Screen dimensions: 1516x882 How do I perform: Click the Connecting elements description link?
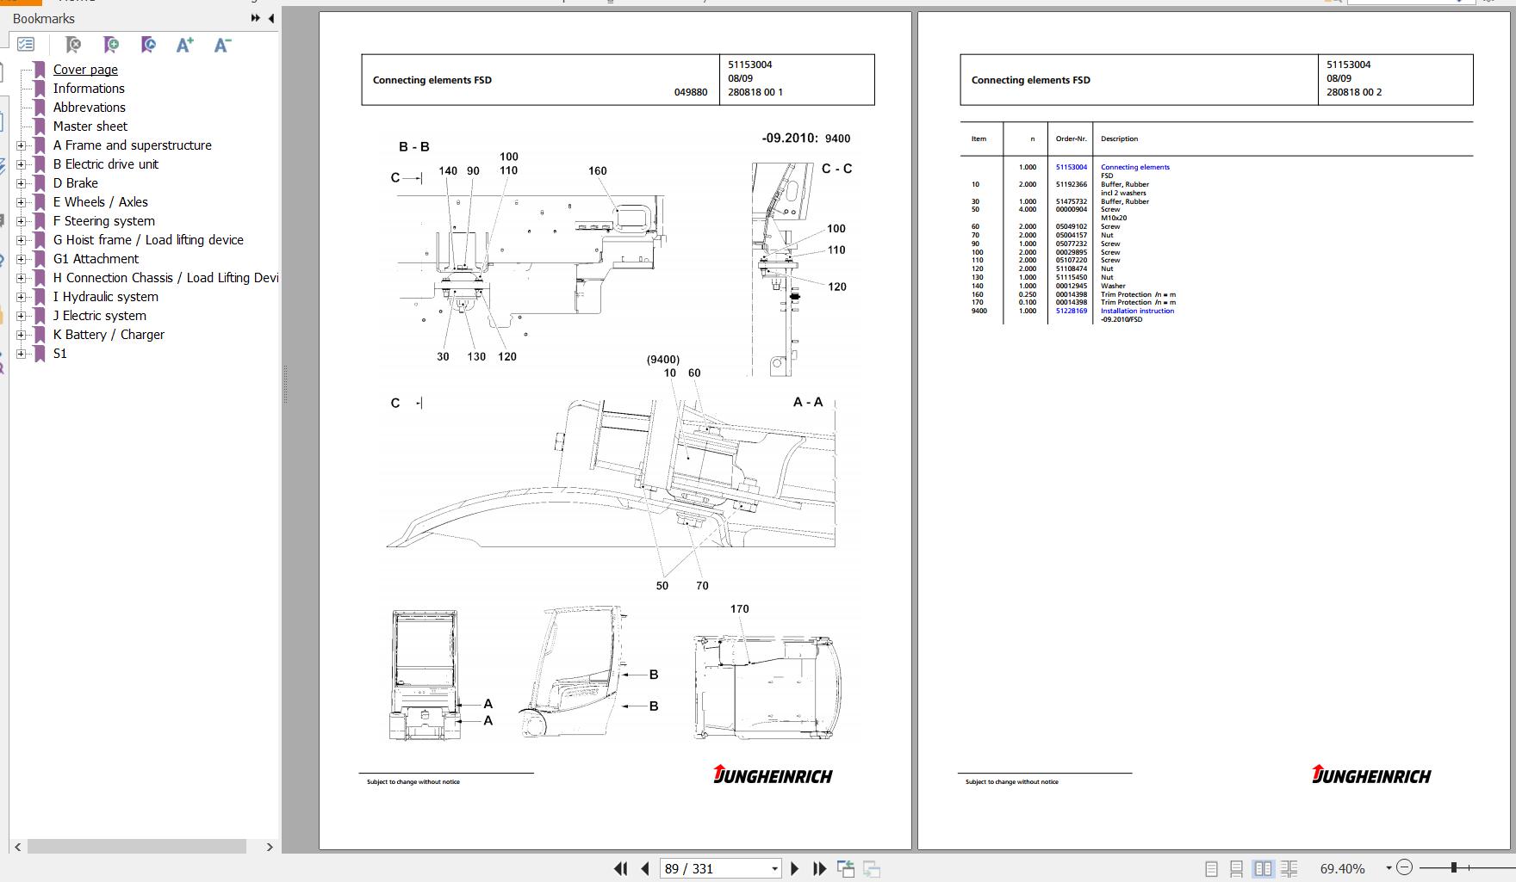pos(1135,167)
